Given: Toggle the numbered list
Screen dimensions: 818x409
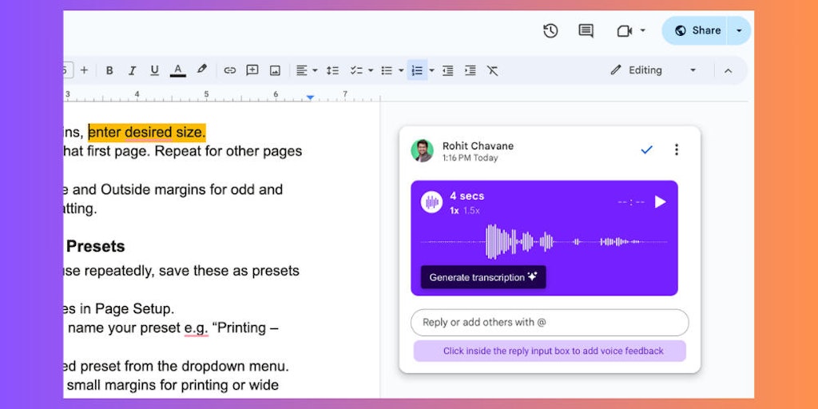Looking at the screenshot, I should [x=417, y=70].
